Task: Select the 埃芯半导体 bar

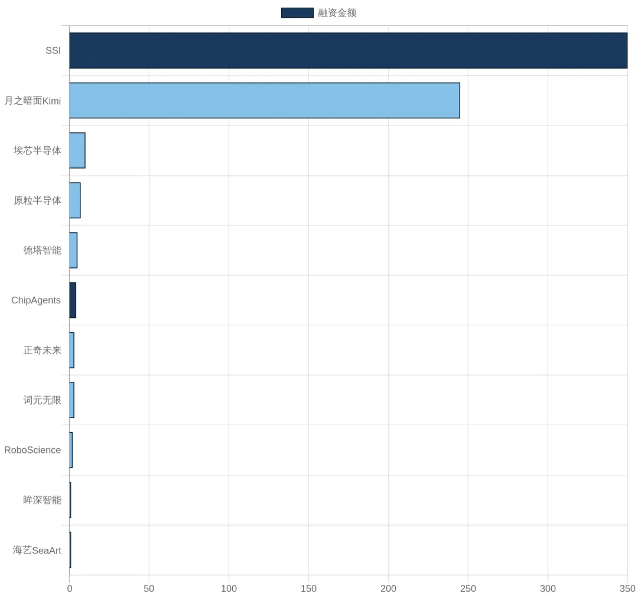Action: (x=77, y=150)
